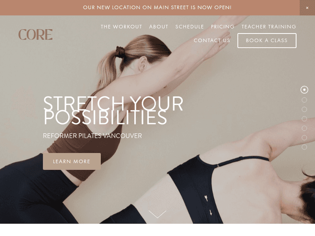
Task: Open Teacher Training menu item
Action: pyautogui.click(x=269, y=27)
